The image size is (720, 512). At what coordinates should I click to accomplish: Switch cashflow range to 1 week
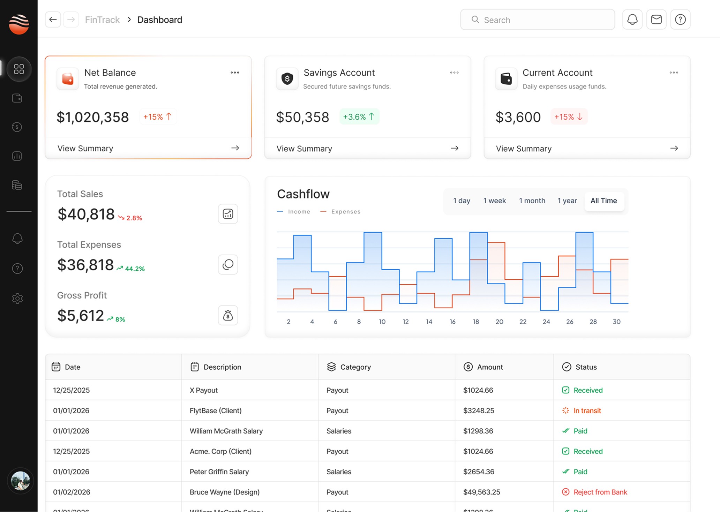point(494,201)
